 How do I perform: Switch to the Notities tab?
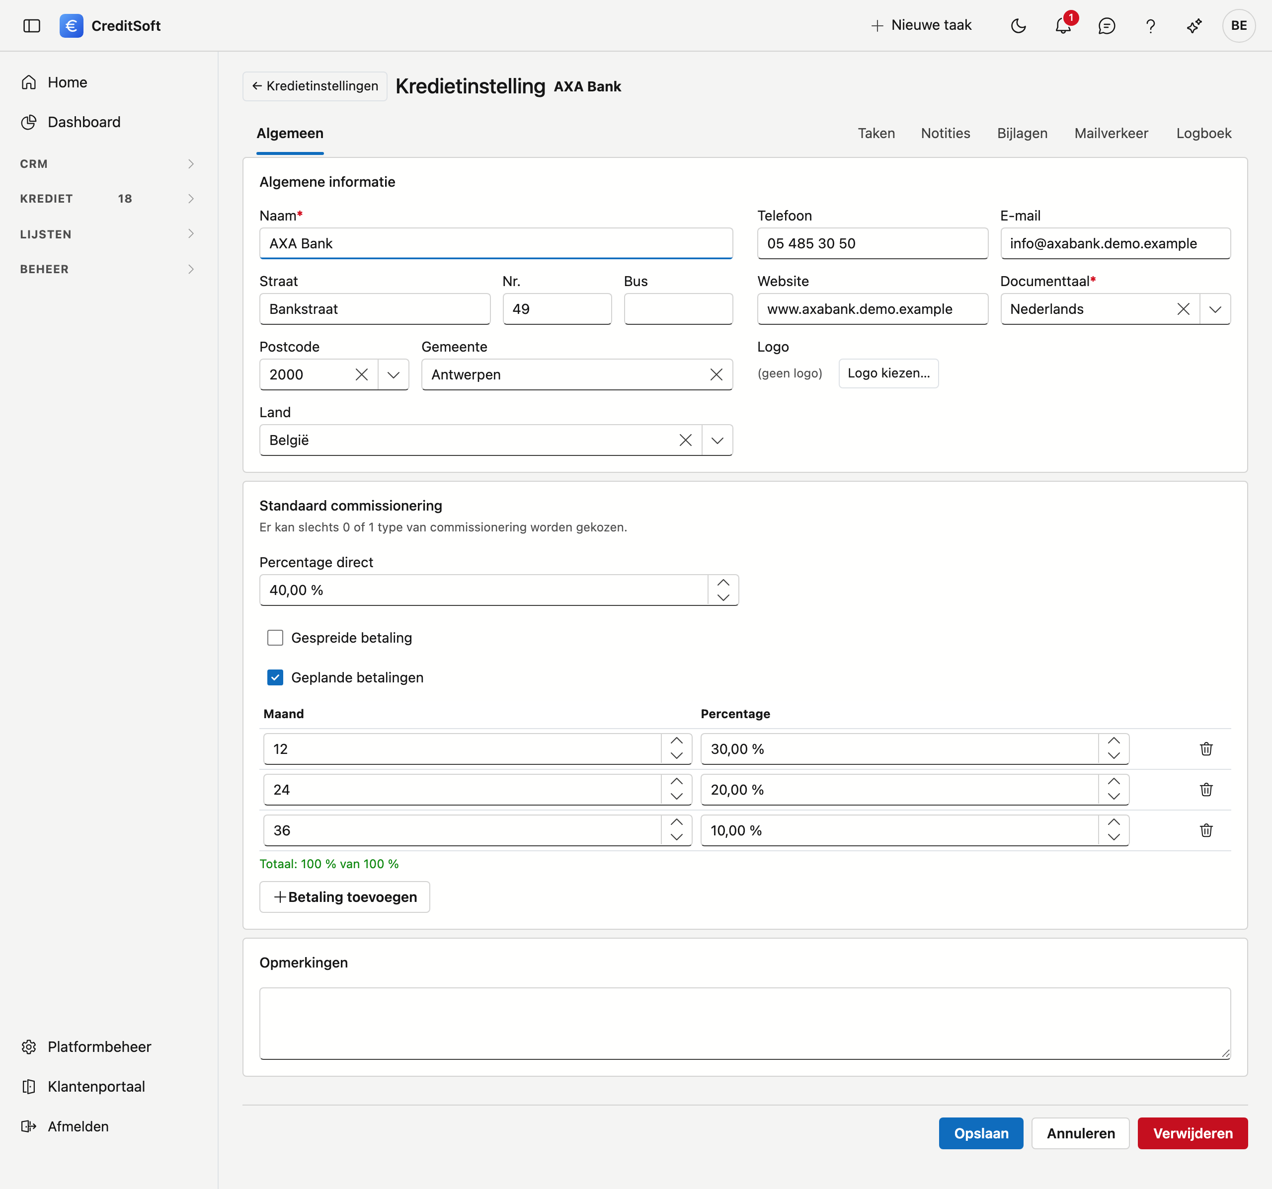point(945,133)
